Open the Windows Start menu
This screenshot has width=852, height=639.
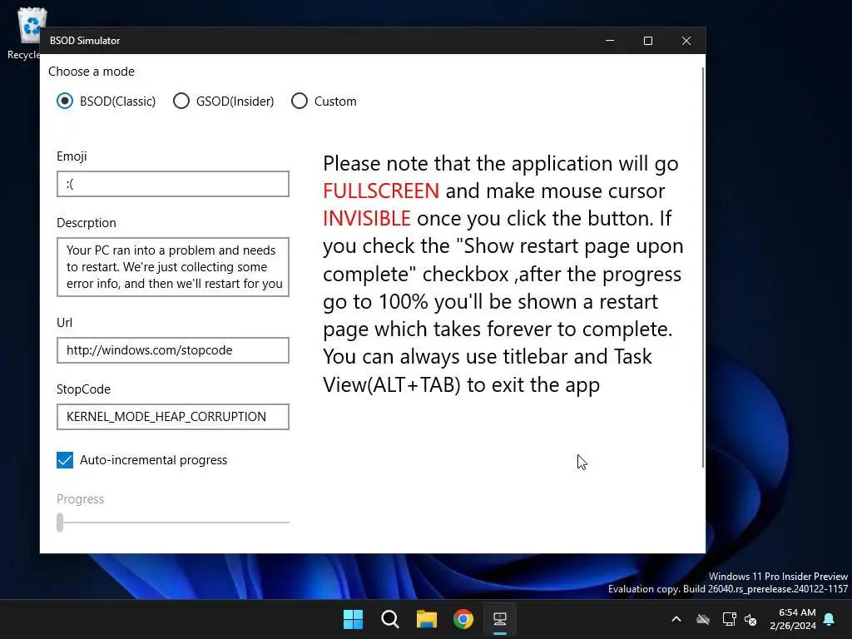point(353,619)
